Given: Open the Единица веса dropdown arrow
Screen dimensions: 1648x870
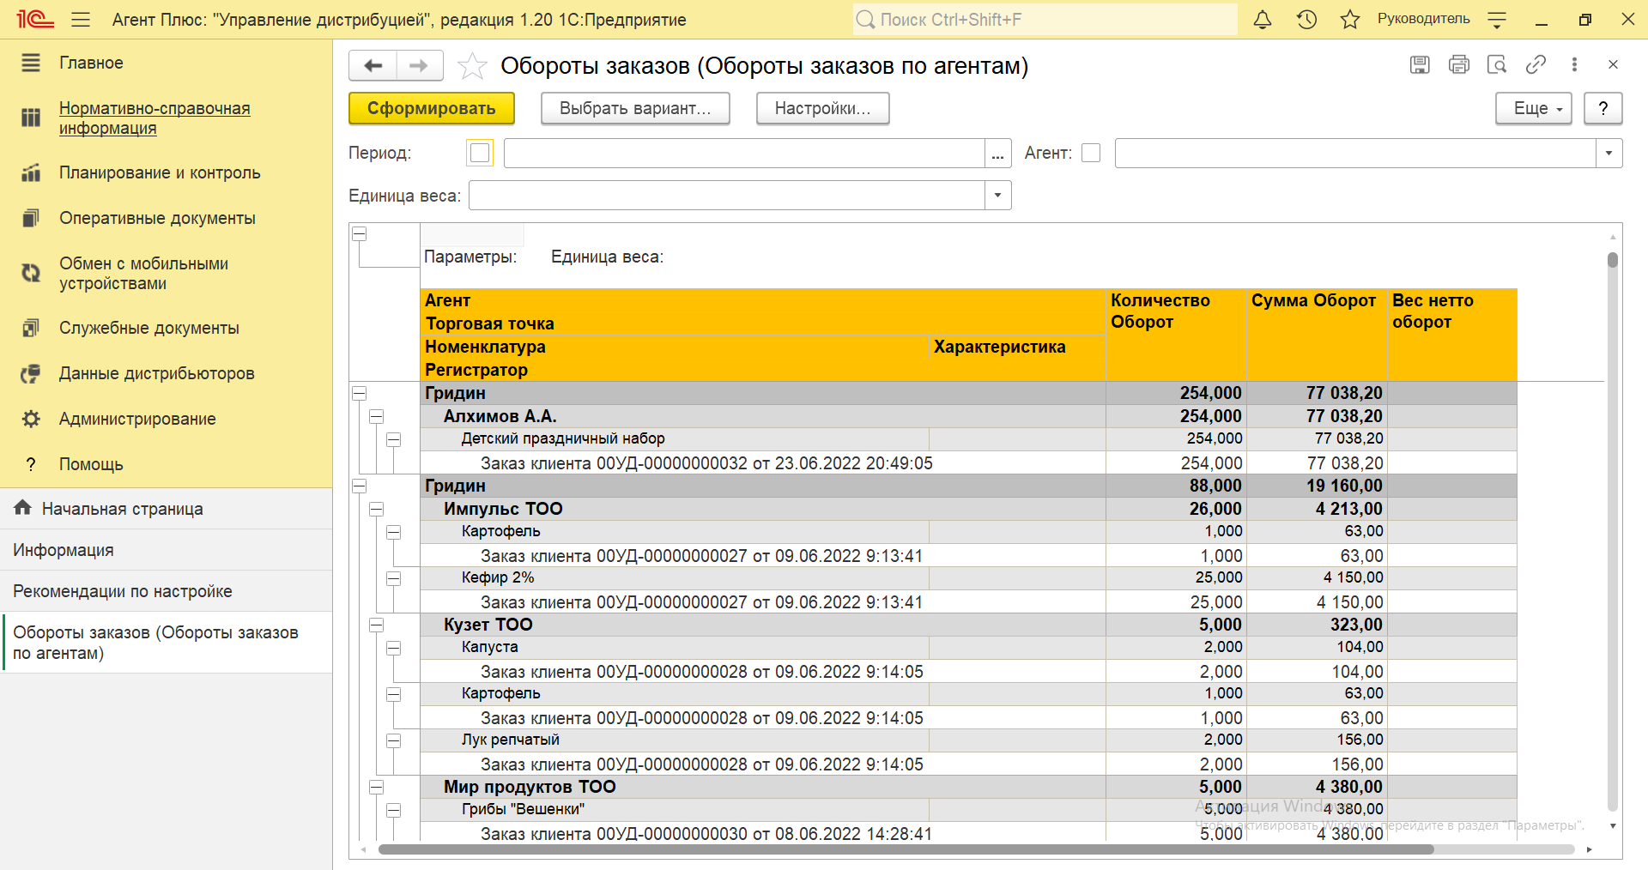Looking at the screenshot, I should click(x=997, y=195).
